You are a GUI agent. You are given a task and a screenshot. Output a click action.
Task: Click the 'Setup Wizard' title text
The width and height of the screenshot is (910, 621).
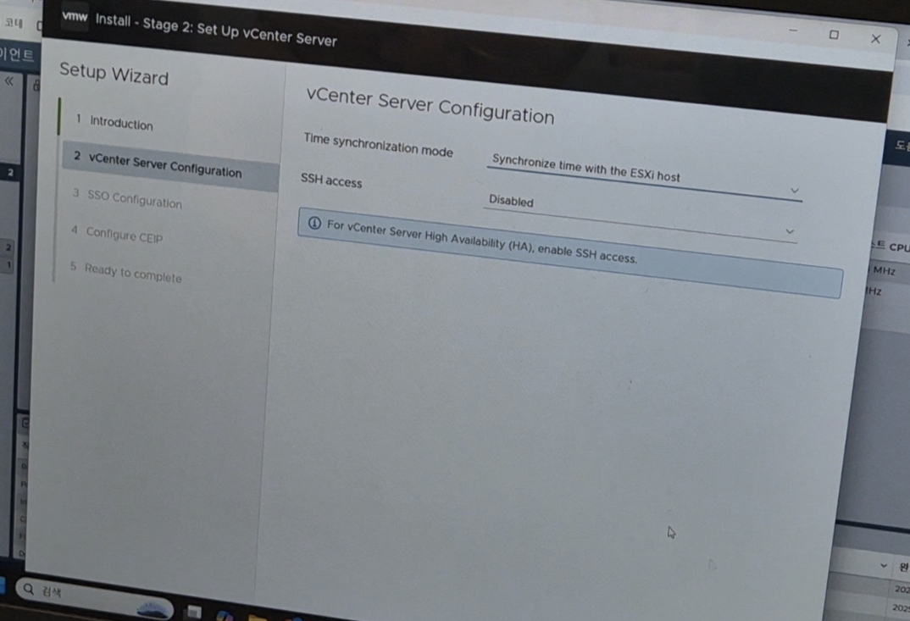click(114, 74)
